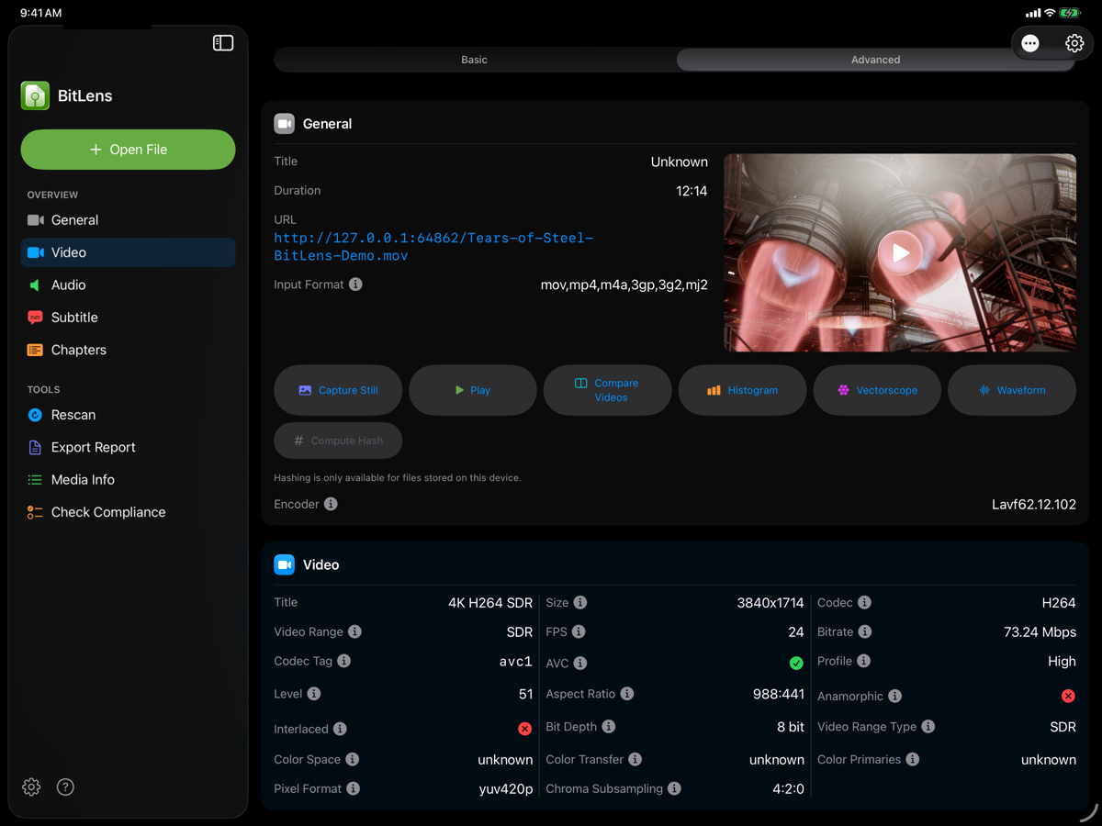The image size is (1102, 826).
Task: Show info for Aspect Ratio
Action: 627,694
